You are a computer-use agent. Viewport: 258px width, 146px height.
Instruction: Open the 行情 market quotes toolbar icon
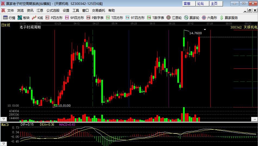point(9,18)
